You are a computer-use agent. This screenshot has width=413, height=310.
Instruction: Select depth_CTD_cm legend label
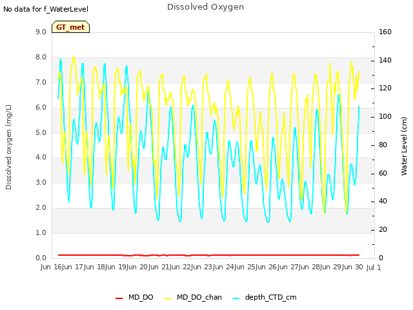pyautogui.click(x=271, y=297)
